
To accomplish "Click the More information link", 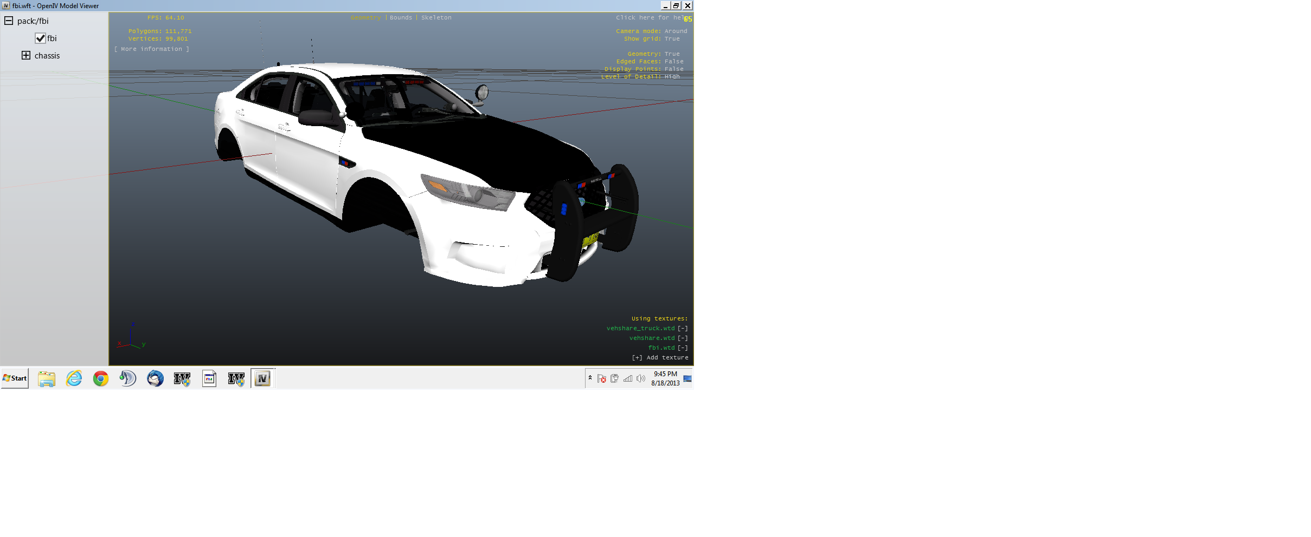I will [151, 49].
